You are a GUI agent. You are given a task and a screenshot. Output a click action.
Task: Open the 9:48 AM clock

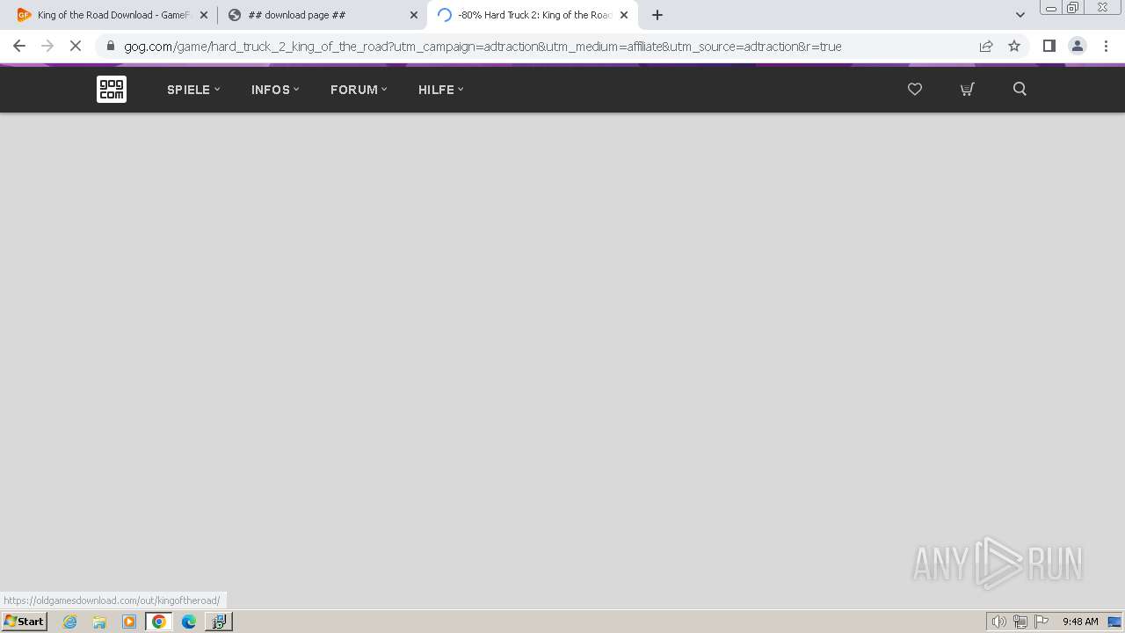(1080, 622)
